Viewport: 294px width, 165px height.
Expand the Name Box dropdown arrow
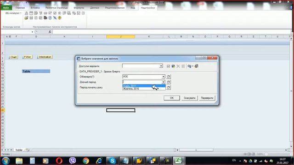33,32
